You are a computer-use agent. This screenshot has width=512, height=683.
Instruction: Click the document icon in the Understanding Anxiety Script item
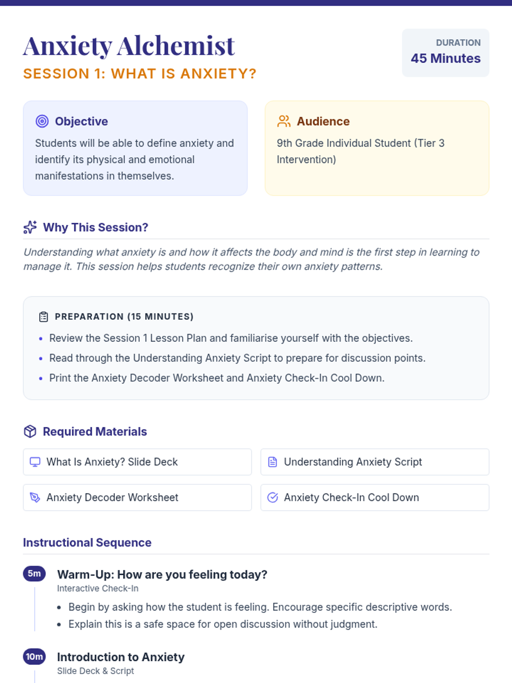(x=273, y=462)
